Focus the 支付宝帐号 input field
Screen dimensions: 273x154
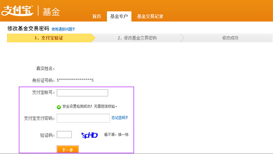(82, 93)
